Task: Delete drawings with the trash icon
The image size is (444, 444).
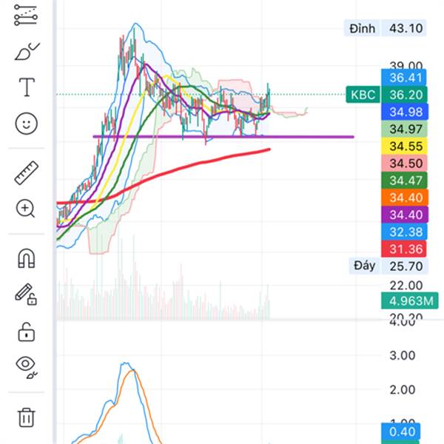Action: click(27, 417)
